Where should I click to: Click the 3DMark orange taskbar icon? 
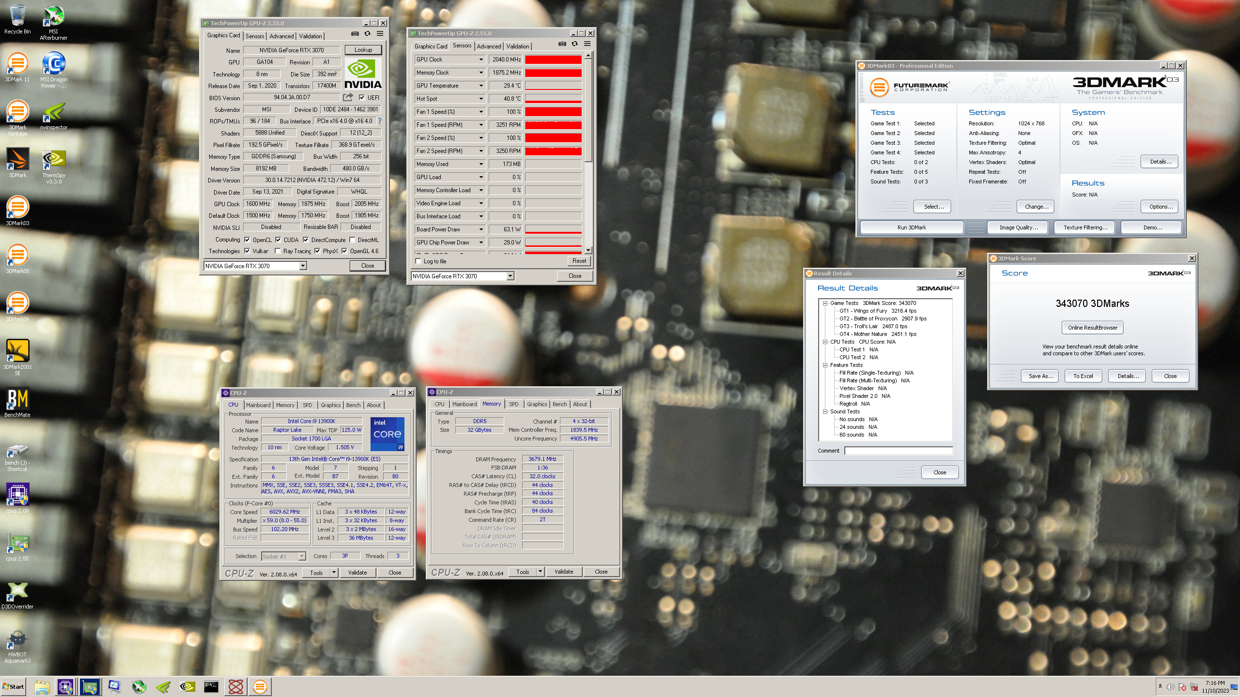260,686
